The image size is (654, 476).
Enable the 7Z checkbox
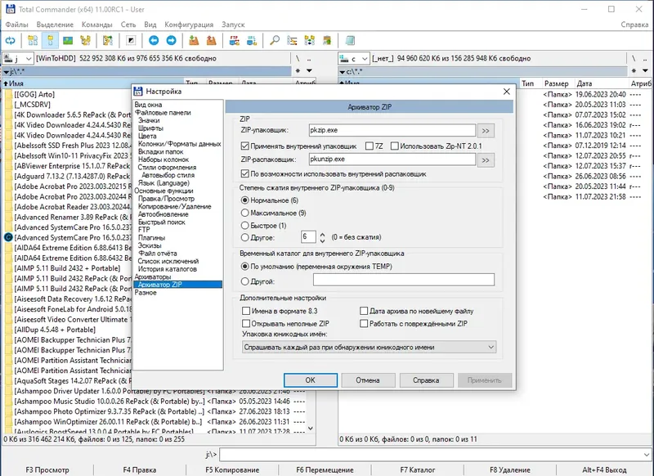click(x=370, y=146)
